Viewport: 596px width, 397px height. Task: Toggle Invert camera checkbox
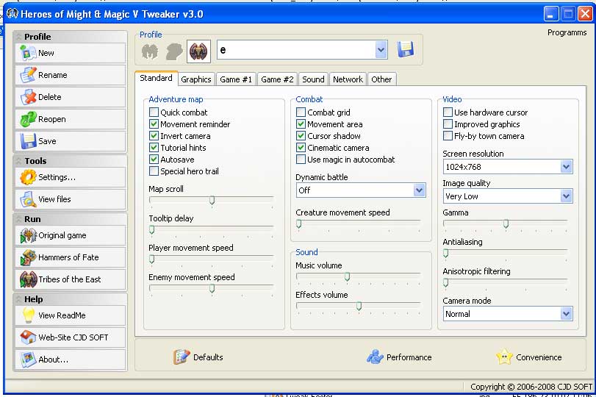154,136
